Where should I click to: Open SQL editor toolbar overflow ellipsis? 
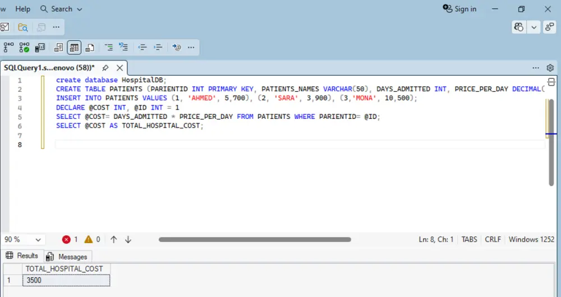(x=191, y=47)
